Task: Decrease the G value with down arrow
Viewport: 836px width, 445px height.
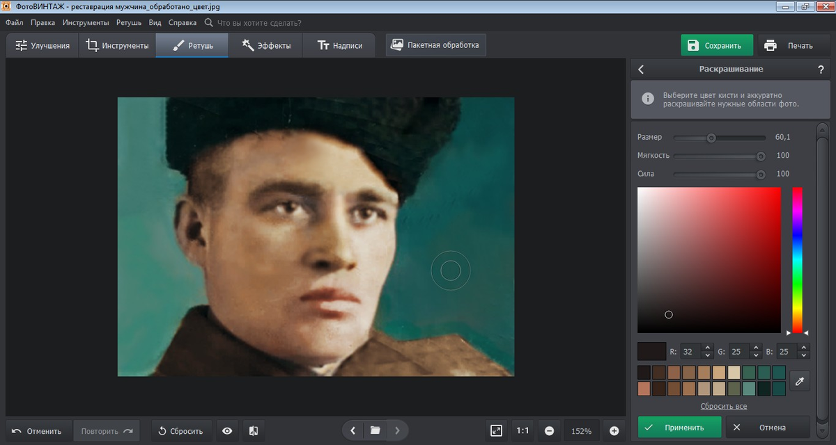Action: [756, 355]
